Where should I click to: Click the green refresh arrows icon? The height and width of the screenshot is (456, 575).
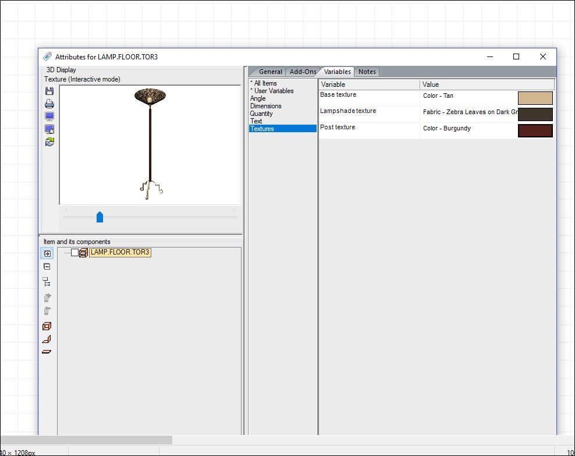pyautogui.click(x=49, y=142)
